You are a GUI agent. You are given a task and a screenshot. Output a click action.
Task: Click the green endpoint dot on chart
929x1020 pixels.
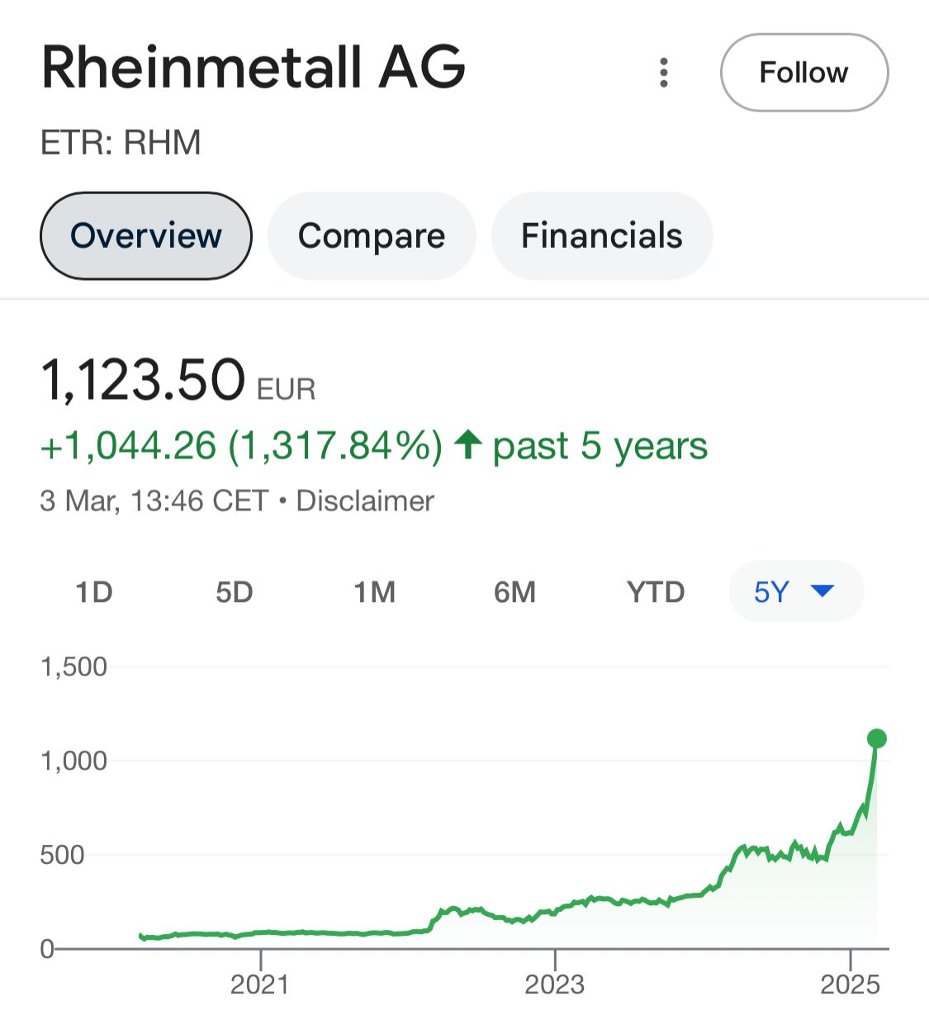(877, 738)
